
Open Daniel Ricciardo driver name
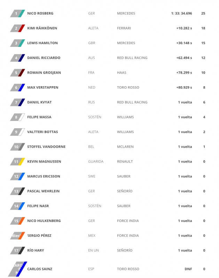(44, 58)
